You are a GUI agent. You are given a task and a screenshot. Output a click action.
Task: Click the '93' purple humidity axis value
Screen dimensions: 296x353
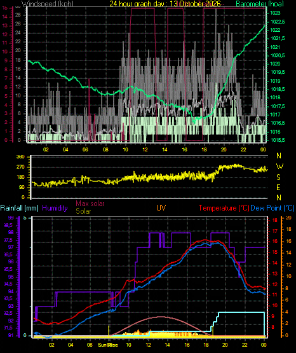(x=11, y=306)
